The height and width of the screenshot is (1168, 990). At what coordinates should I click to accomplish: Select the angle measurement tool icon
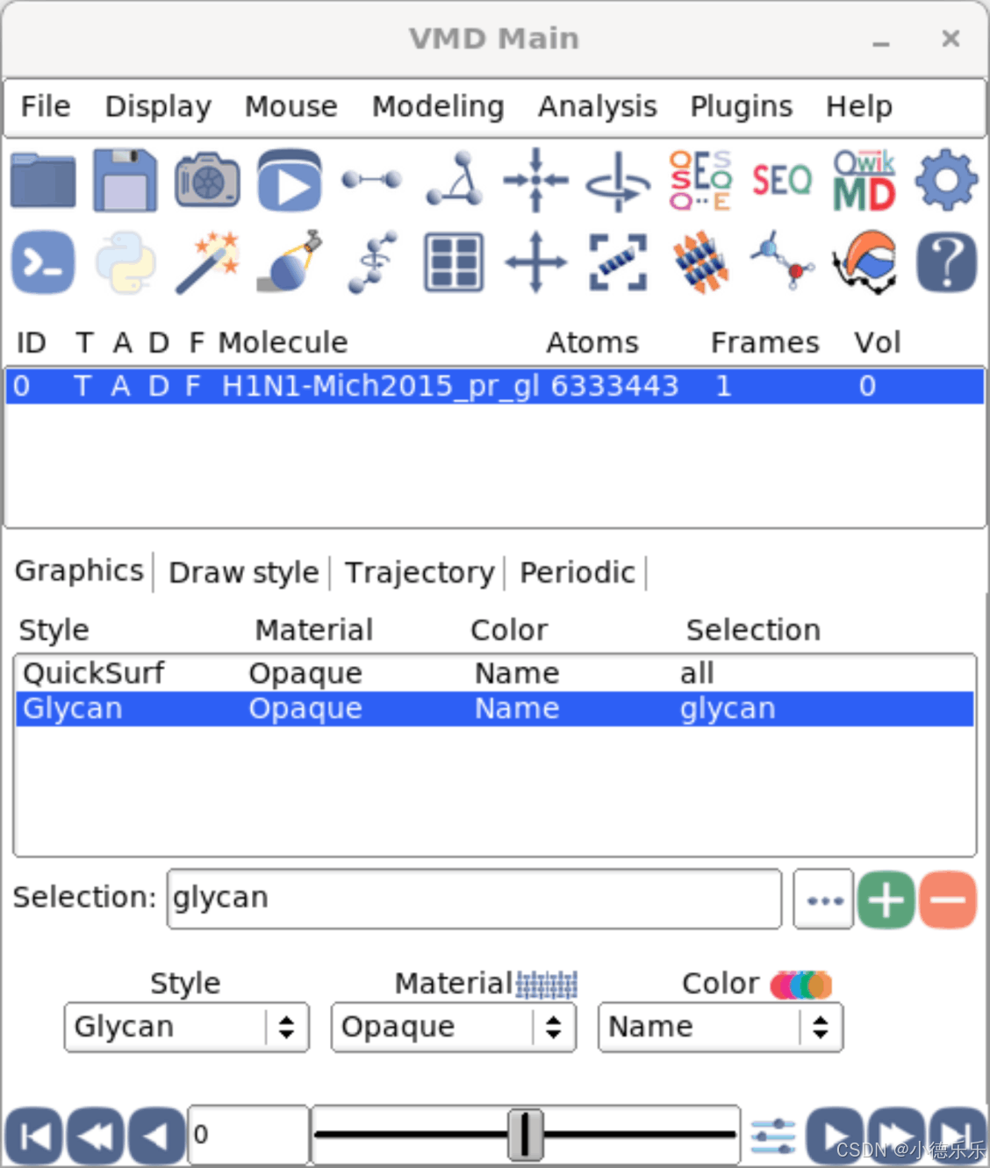coord(455,180)
